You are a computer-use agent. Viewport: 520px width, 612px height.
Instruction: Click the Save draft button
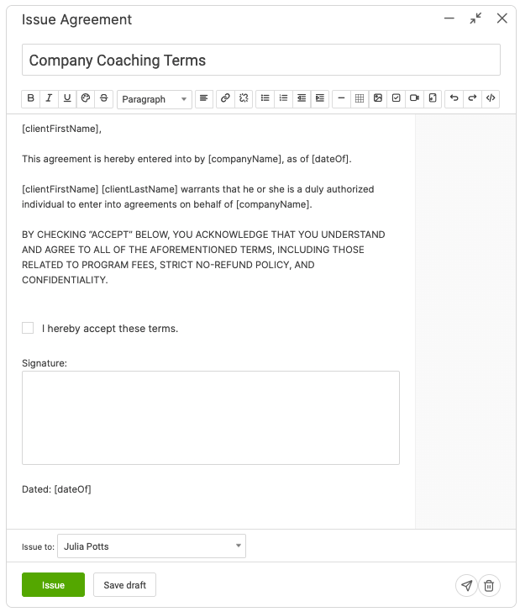click(x=124, y=585)
